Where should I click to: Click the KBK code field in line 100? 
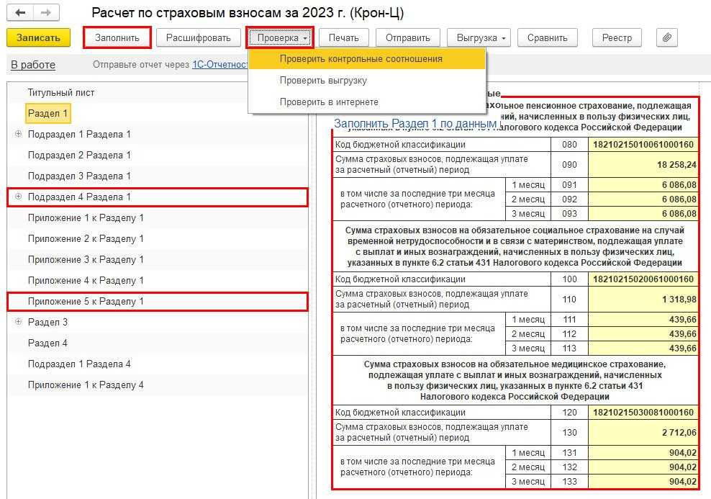click(643, 279)
